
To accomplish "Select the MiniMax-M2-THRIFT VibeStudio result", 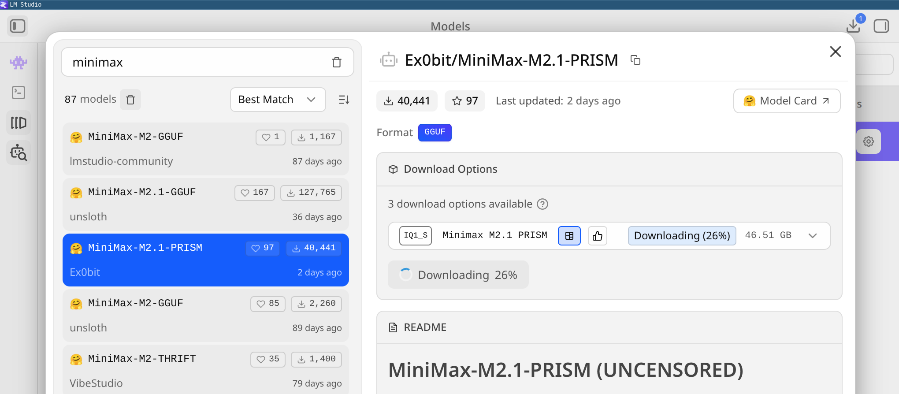I will [205, 370].
